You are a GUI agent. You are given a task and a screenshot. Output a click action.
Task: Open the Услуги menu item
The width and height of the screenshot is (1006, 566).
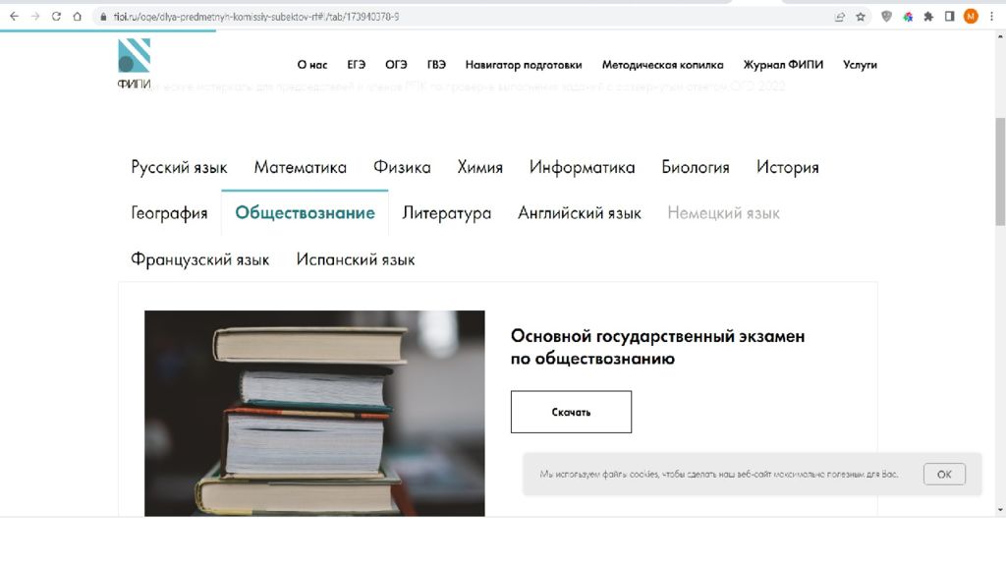point(860,65)
